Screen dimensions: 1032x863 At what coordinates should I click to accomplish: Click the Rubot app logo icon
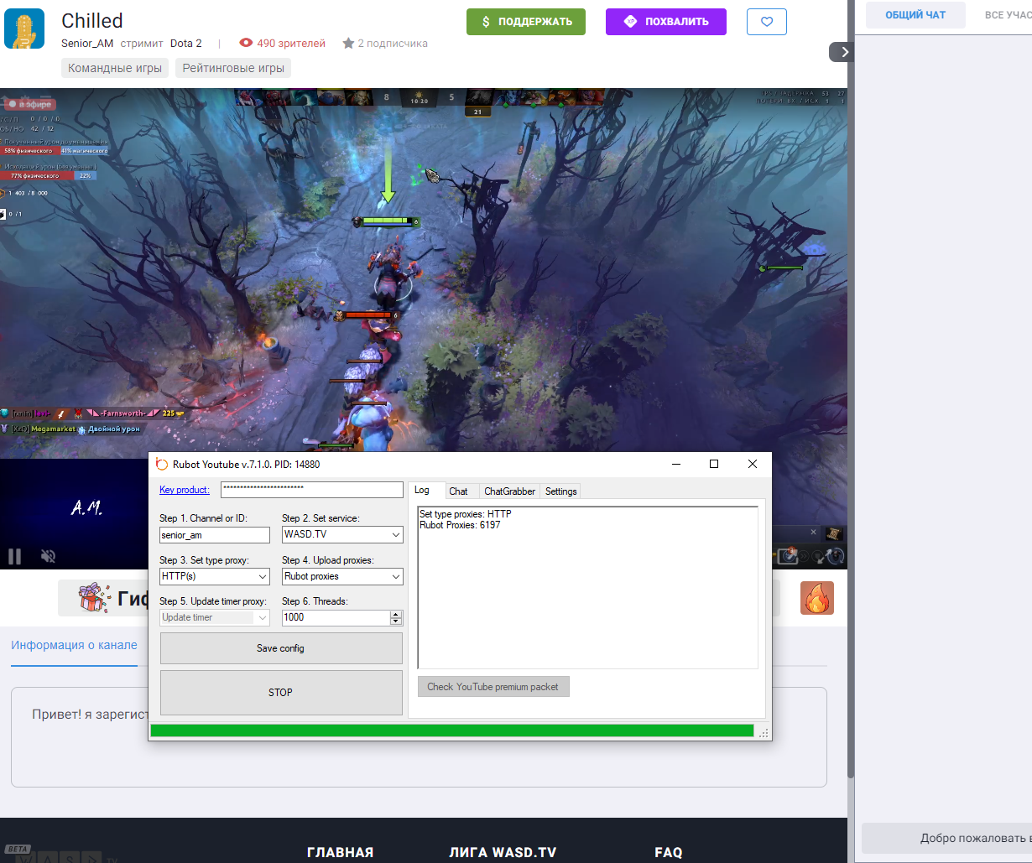[162, 464]
